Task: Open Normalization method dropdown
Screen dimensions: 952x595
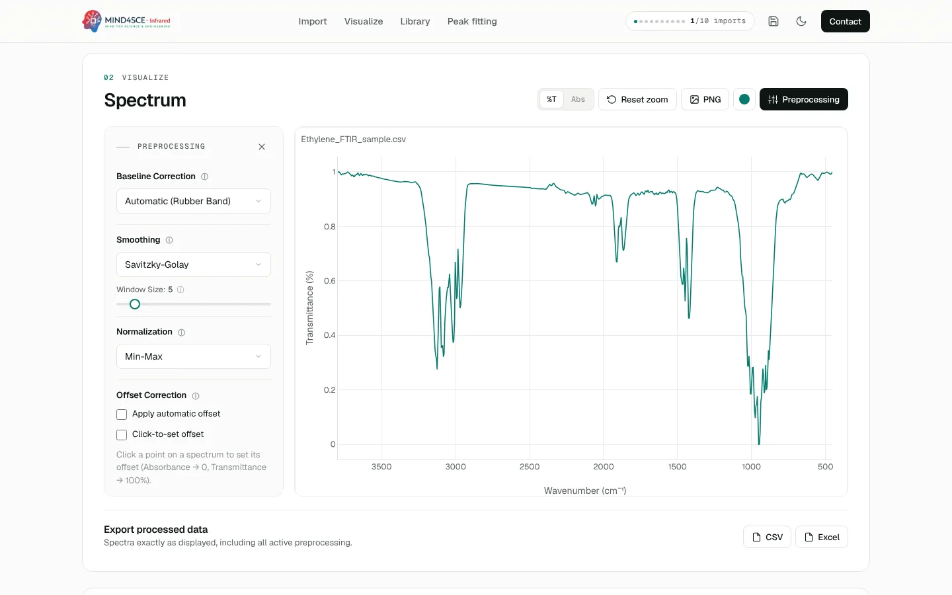Action: coord(194,356)
